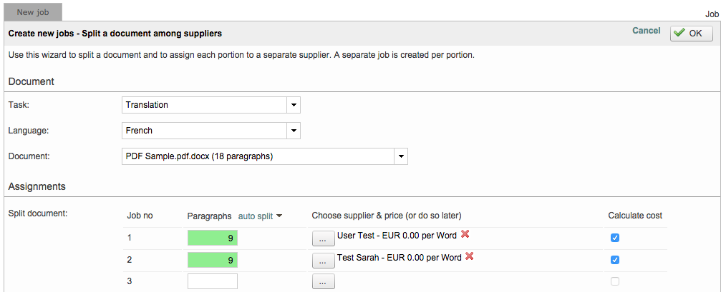Viewport: 726px width, 292px height.
Task: Open the Task dropdown showing Translation
Action: coord(293,105)
